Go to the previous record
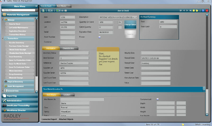Viewport: 212px width, 126px height. pos(184,11)
